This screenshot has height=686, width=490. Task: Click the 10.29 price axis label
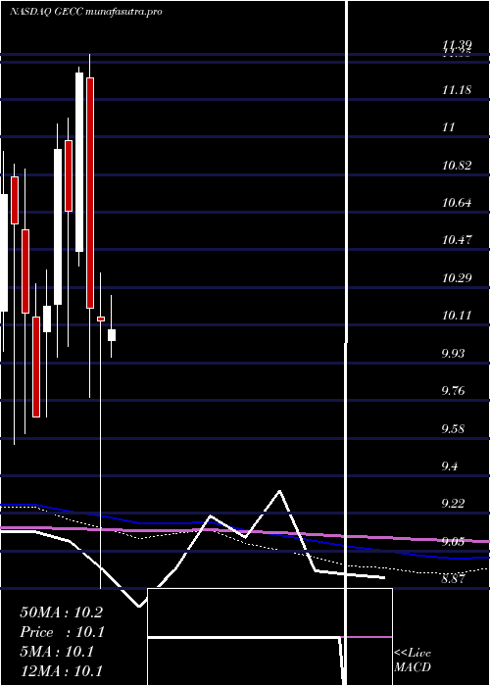457,277
